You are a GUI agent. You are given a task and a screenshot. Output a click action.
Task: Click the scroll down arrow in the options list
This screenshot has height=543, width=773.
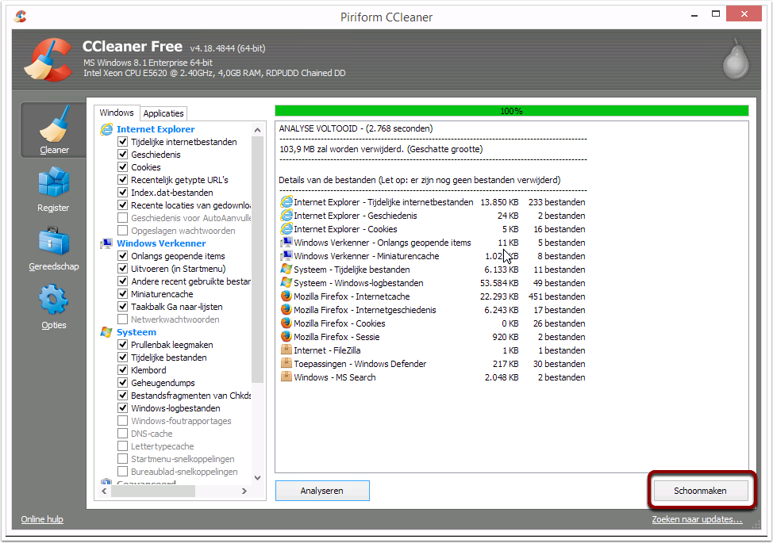click(257, 477)
